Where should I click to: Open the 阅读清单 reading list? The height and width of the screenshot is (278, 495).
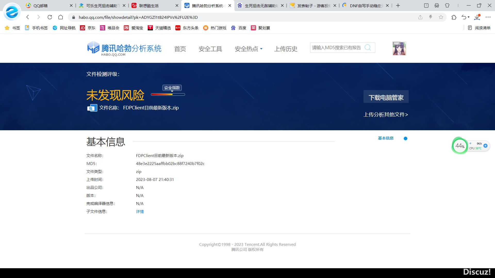click(479, 28)
